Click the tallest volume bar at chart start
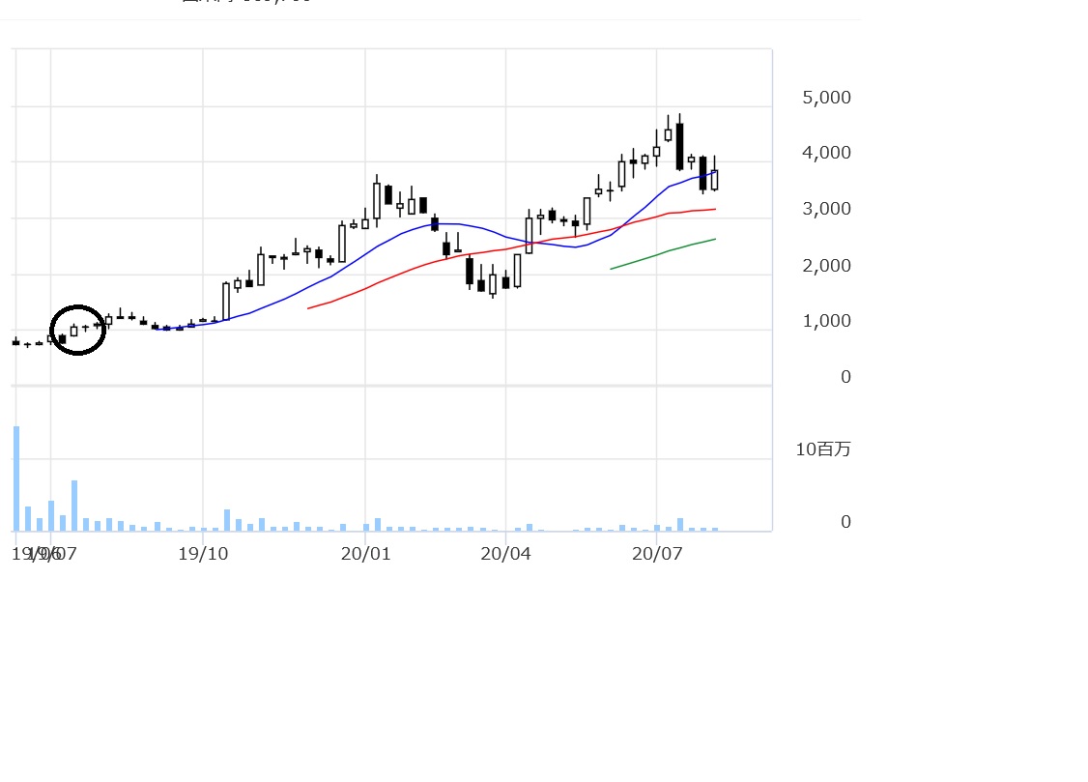The width and height of the screenshot is (1088, 782). click(x=16, y=478)
